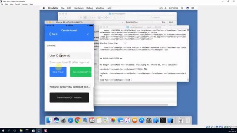237x133 pixels.
Task: Click the Finder window forward arrow
Action: pos(65,17)
